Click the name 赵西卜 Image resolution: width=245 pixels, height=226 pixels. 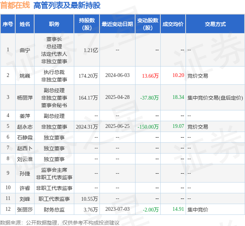point(25,148)
